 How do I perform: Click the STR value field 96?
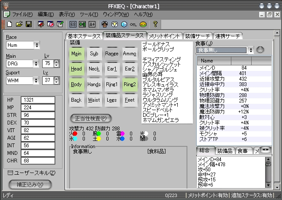pos(38,115)
